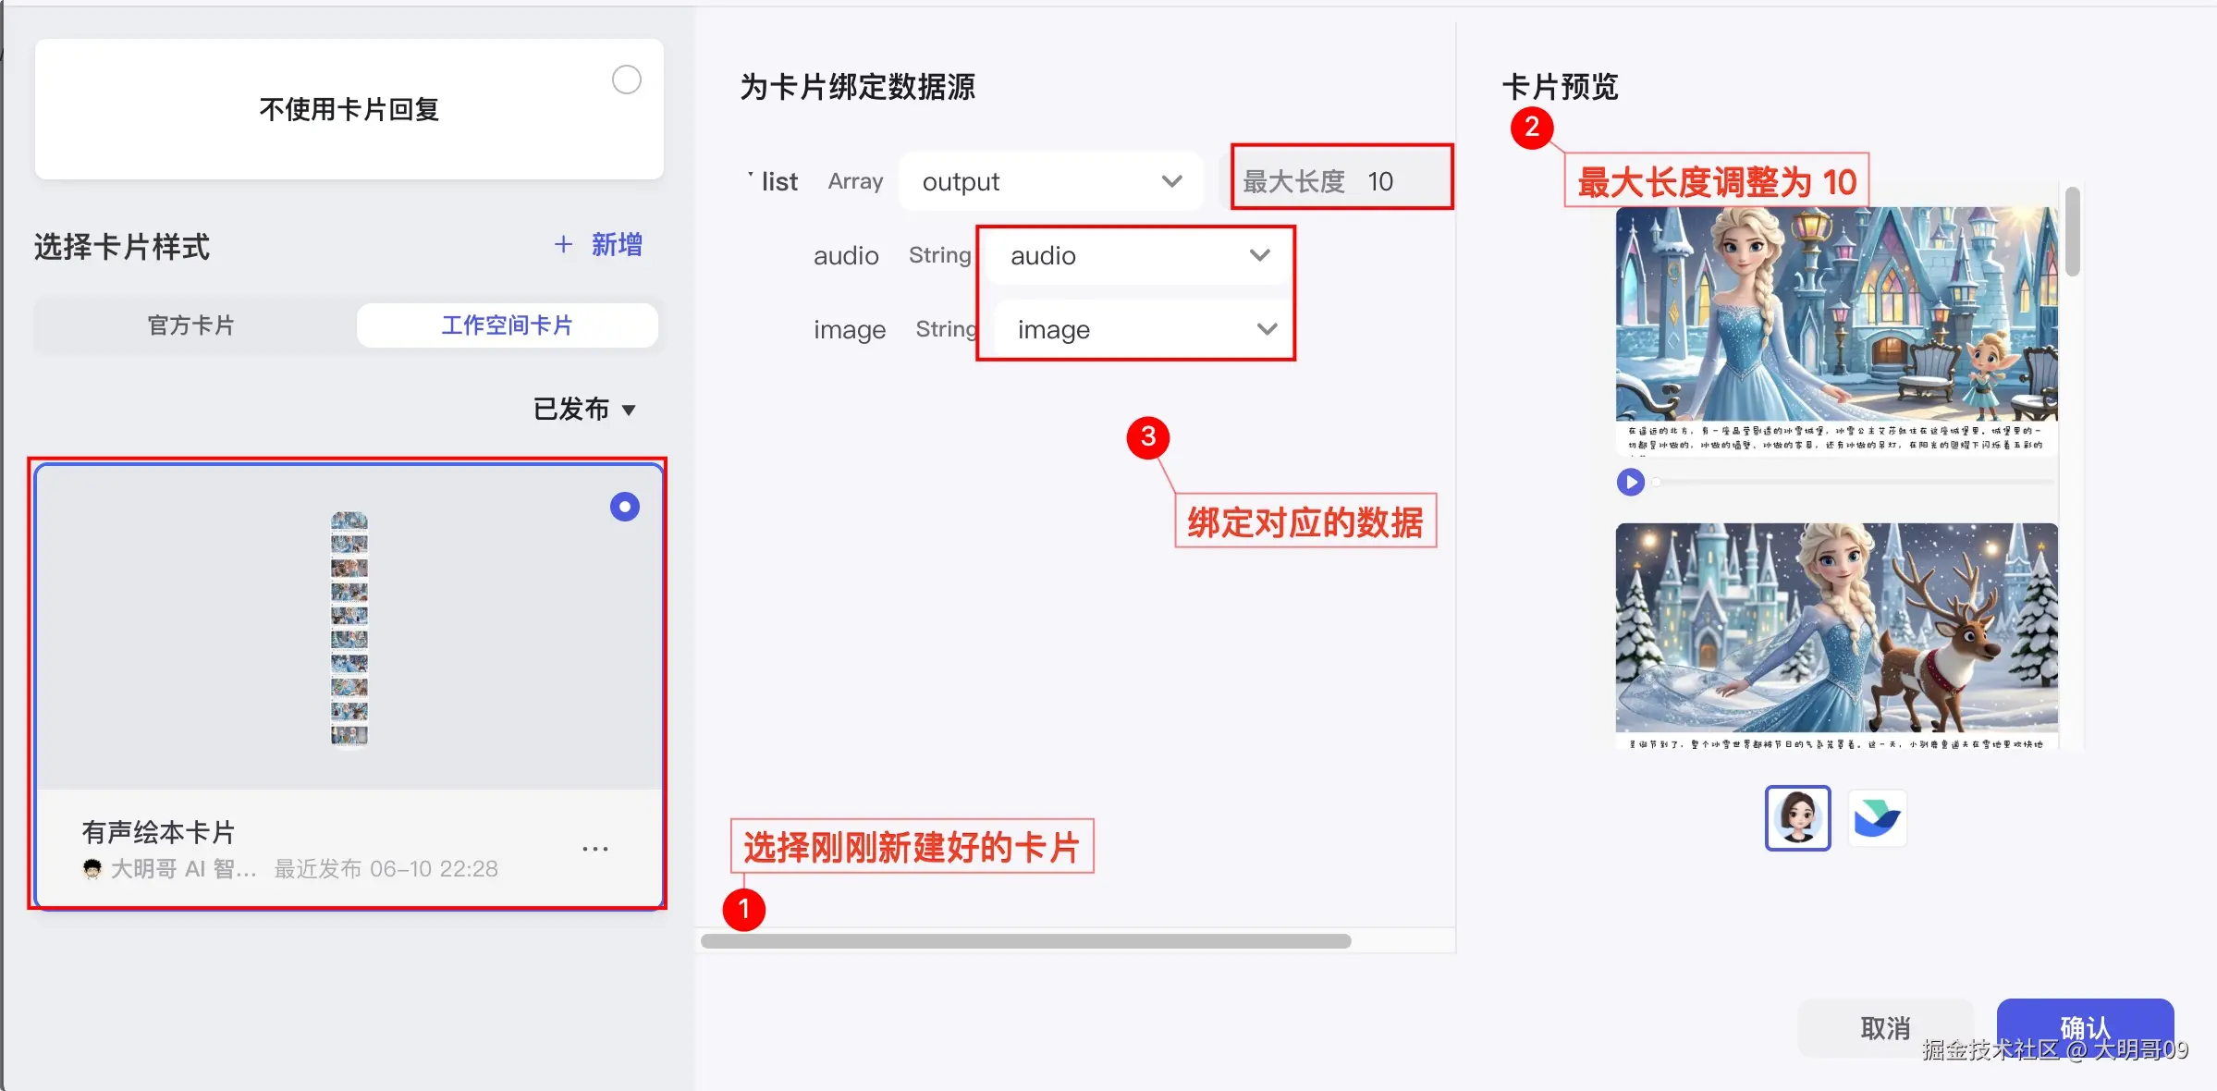Select the blue bird logo preview icon
This screenshot has width=2217, height=1091.
click(x=1877, y=818)
